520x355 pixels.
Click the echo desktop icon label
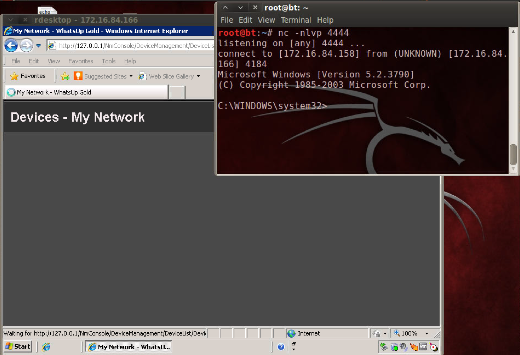(45, 12)
